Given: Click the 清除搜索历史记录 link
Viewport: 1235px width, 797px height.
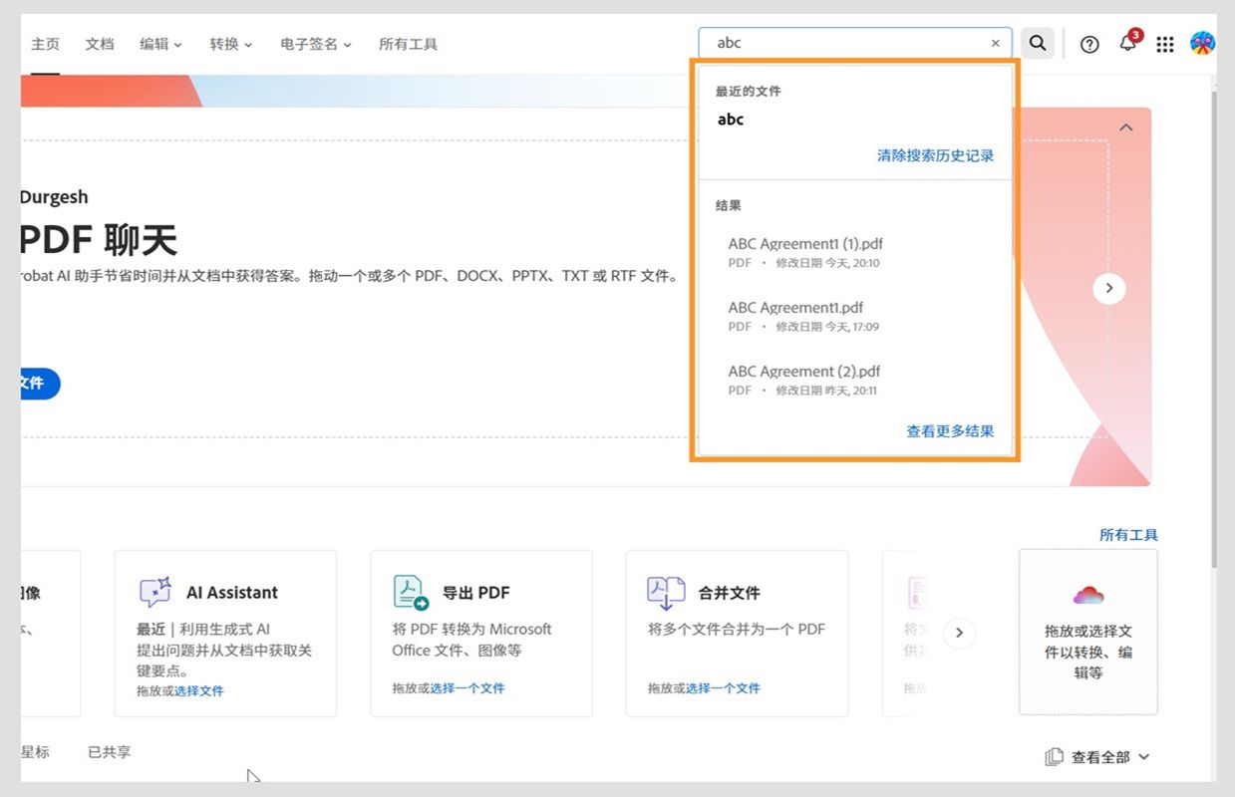Looking at the screenshot, I should coord(934,155).
